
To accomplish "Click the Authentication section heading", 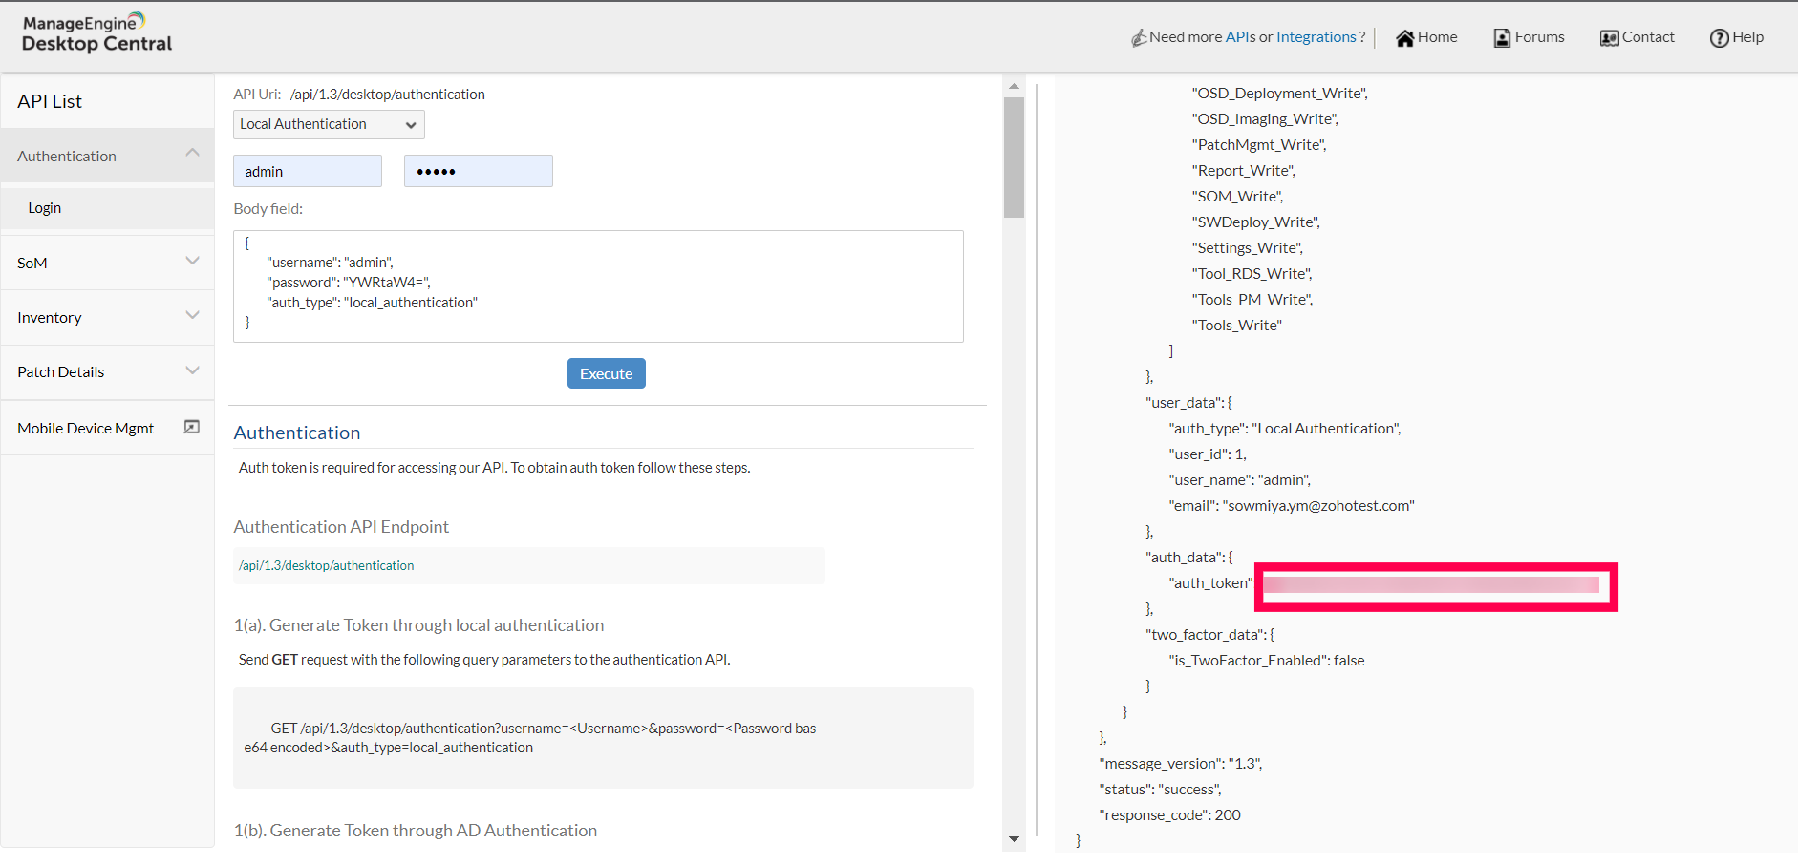I will click(297, 433).
